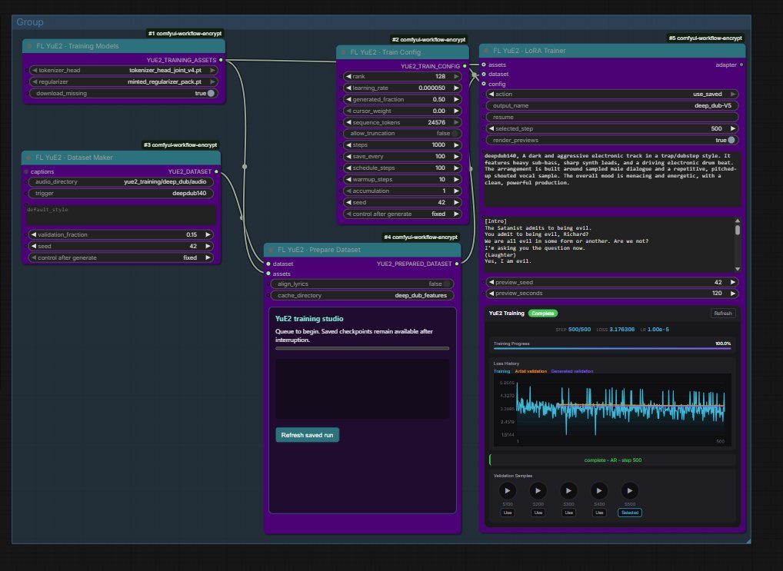Toggle the allow_truncation switch
783x571 pixels.
(x=455, y=133)
